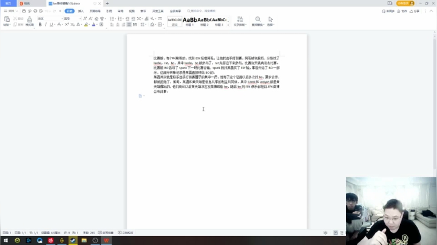Toggle Align Right
Screen dimensions: 437x245
123,24
